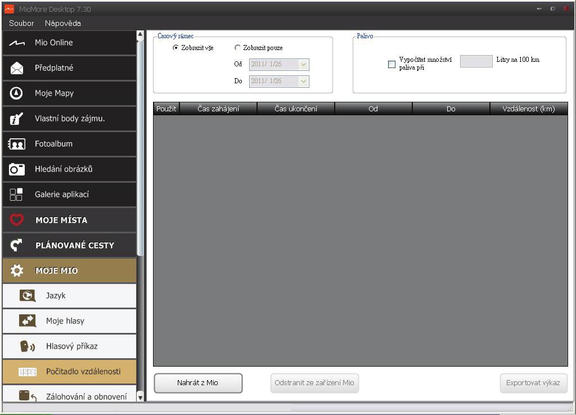Click the Vlastní body zájmu icon

click(16, 119)
